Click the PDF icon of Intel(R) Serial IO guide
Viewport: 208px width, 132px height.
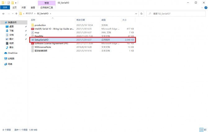point(33,29)
